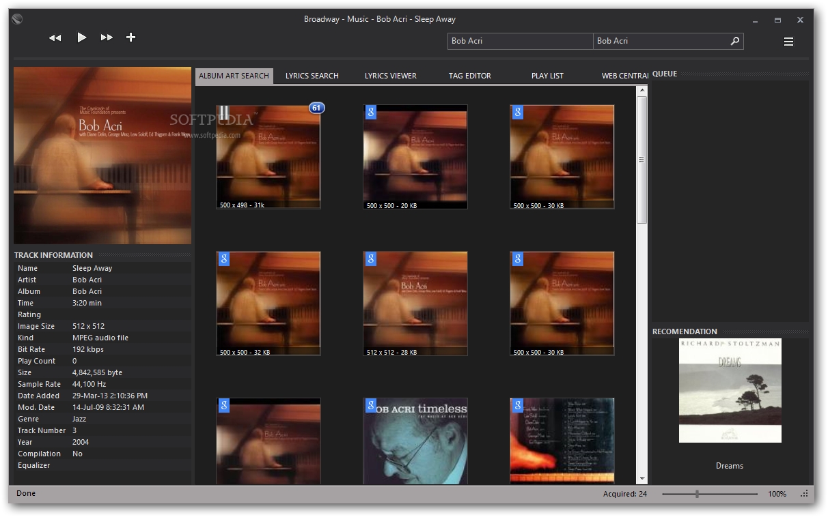Click the Genre value Jazz

coord(79,419)
